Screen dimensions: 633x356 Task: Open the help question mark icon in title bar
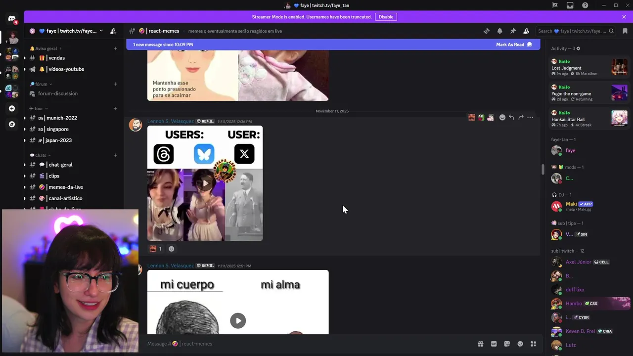586,5
